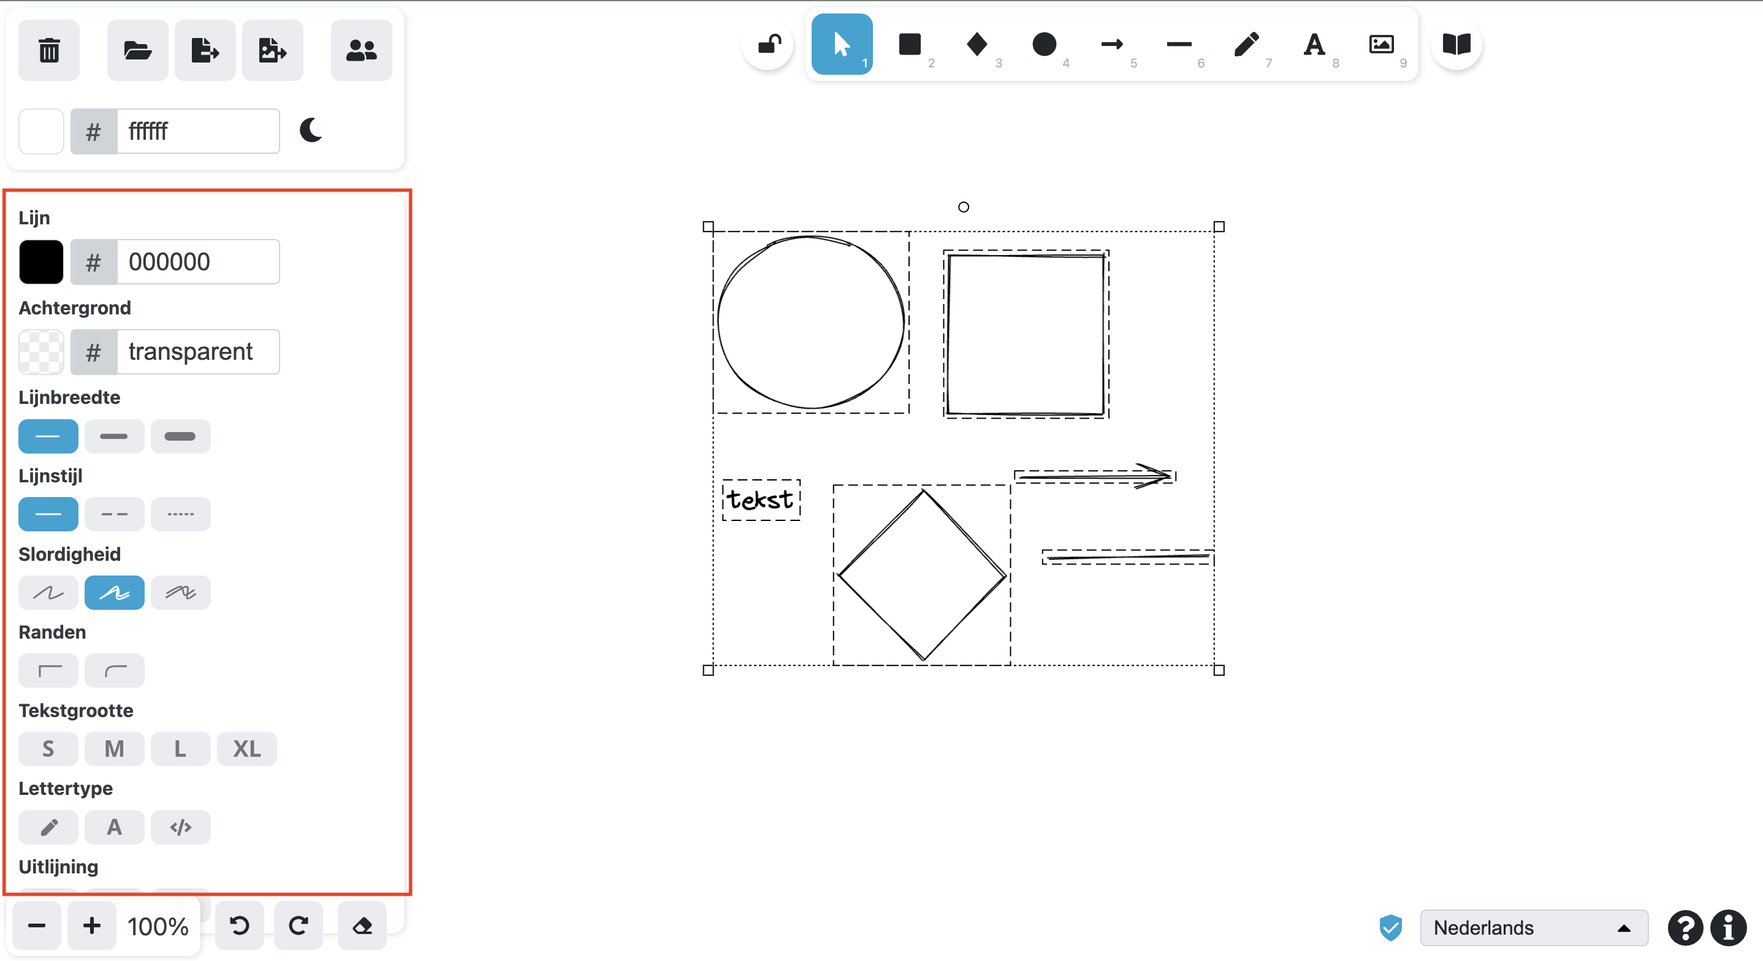Select the Insert image tool
1763x961 pixels.
[1381, 45]
